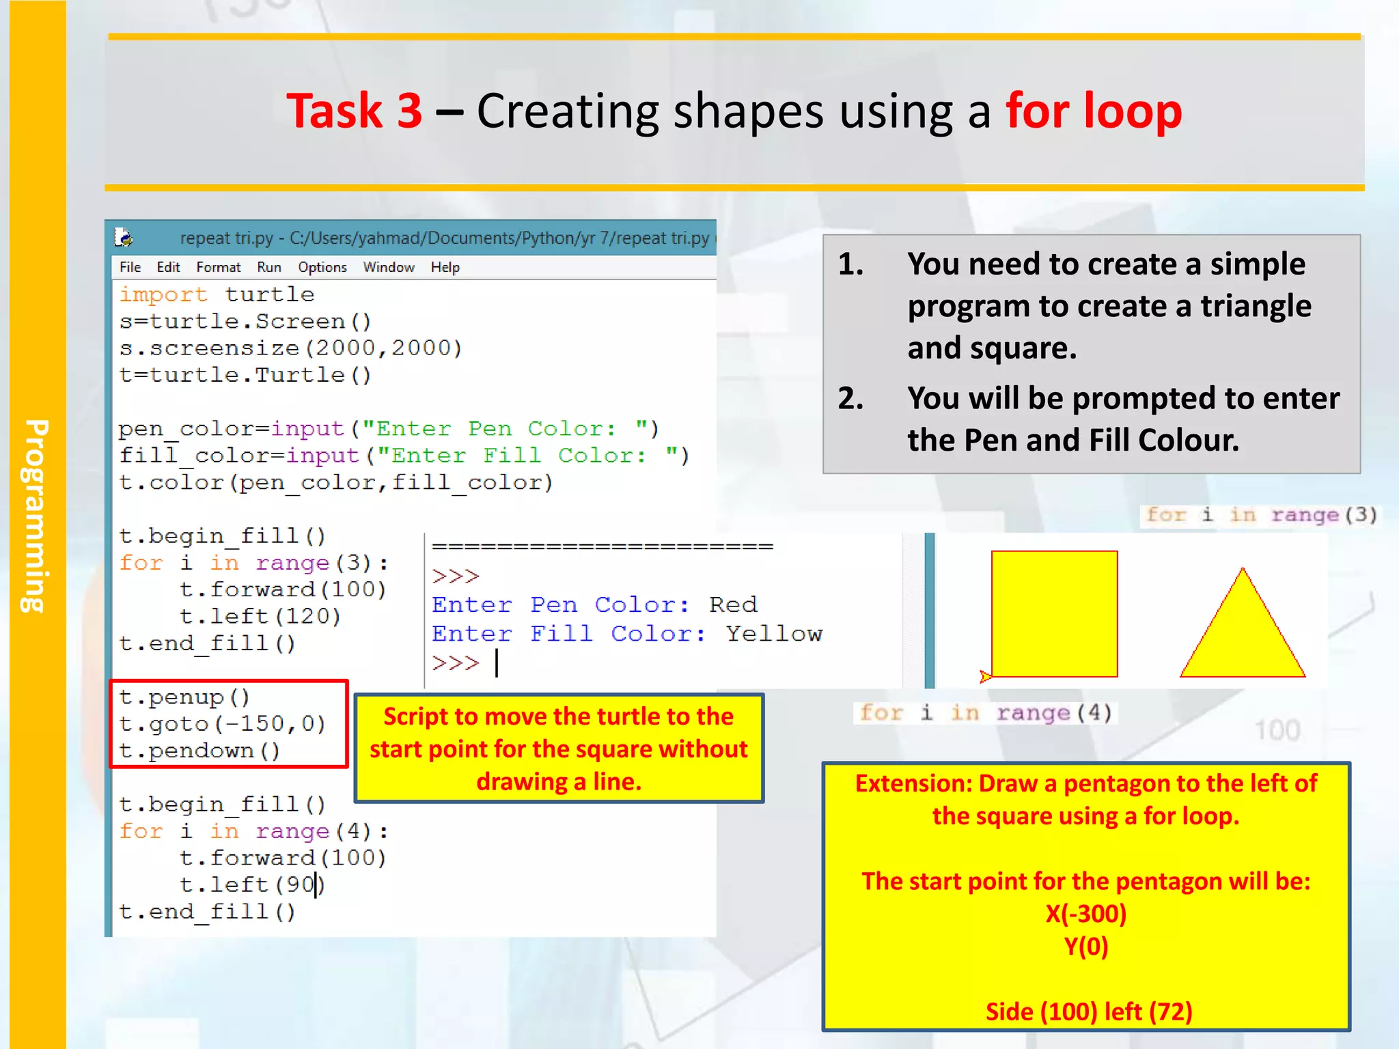Click the turtle cursor arrow near the square

click(x=985, y=676)
